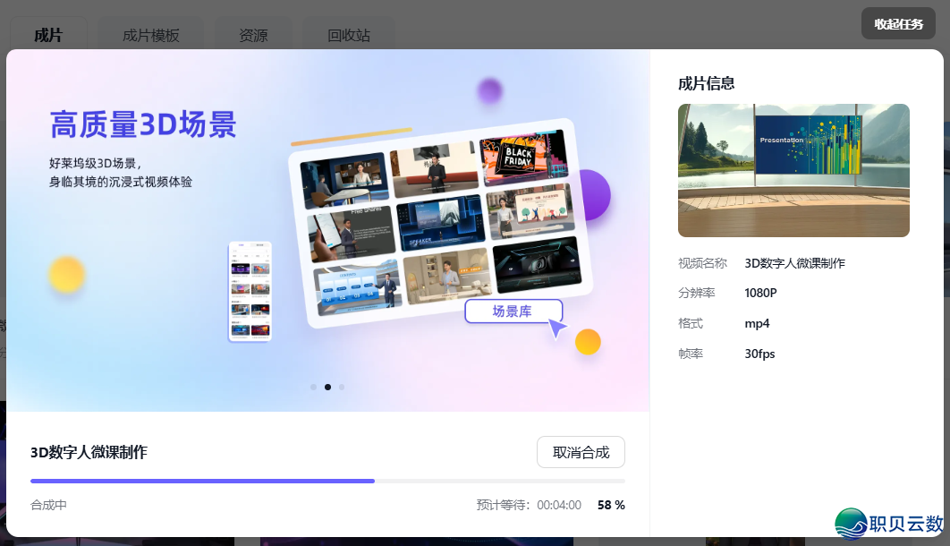Select the first carousel indicator dot
The height and width of the screenshot is (546, 950).
(313, 387)
